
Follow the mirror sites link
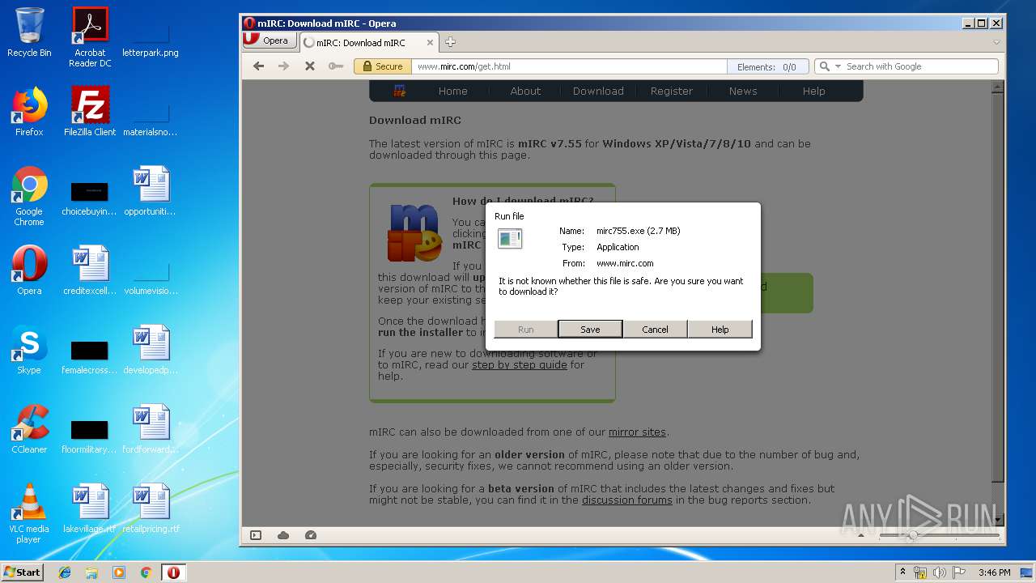tap(638, 432)
